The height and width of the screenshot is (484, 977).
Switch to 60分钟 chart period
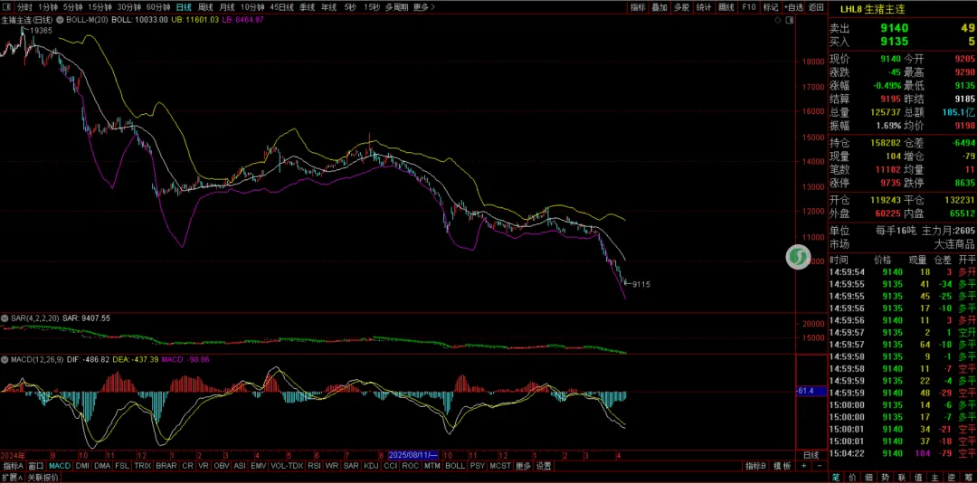158,7
